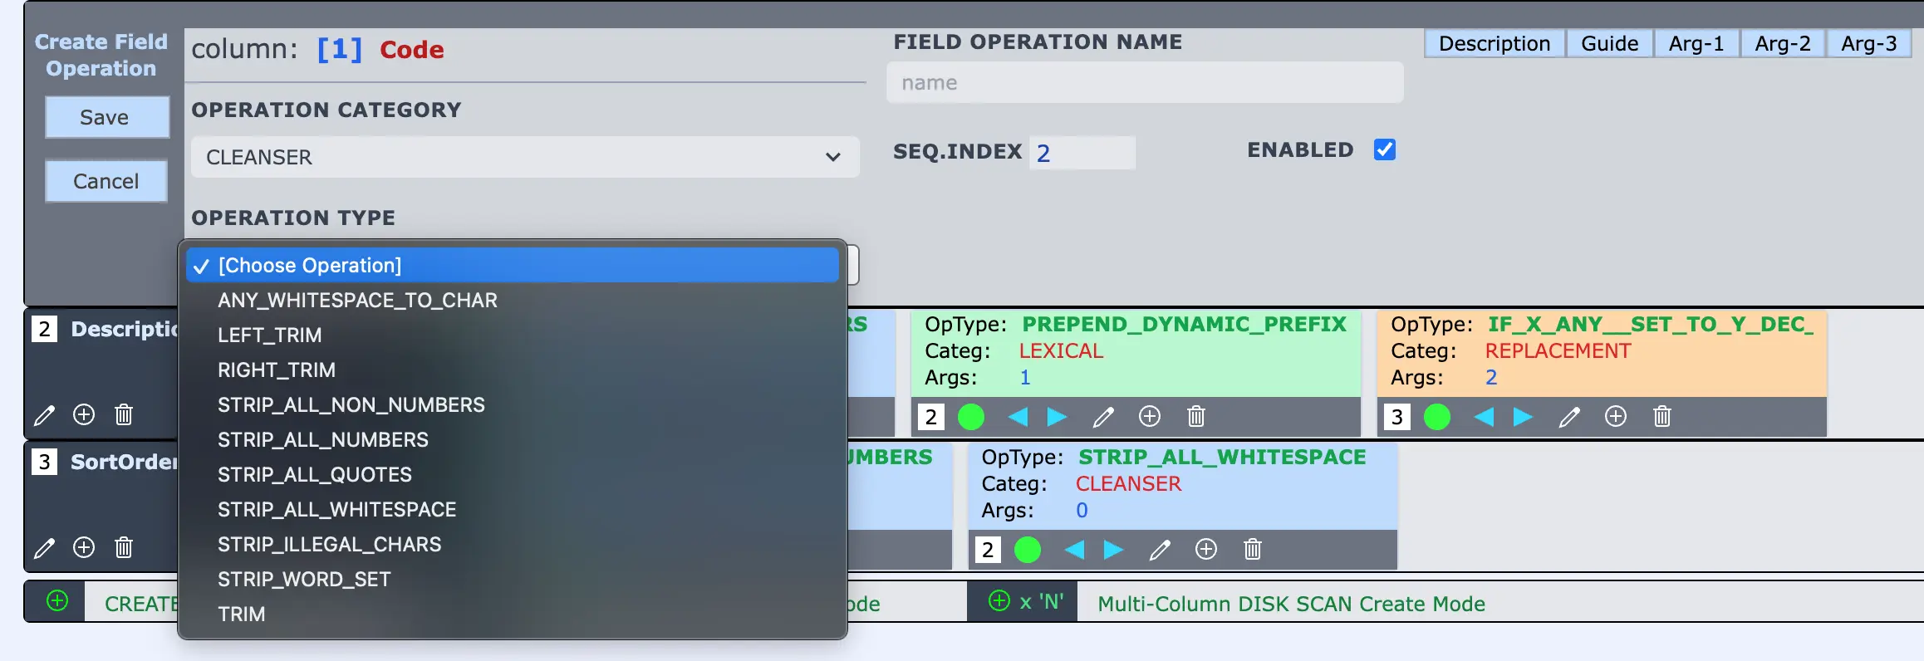Pick STRIP_WORD_SET in the dropdown list
This screenshot has height=661, width=1924.
pos(513,579)
